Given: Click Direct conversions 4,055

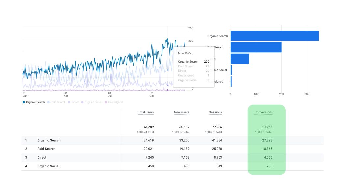Looking at the screenshot, I should point(268,157).
